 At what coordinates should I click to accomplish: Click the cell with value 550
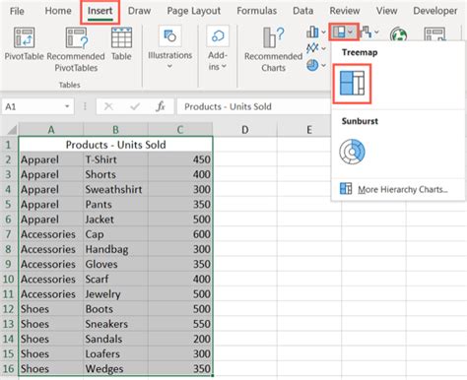click(180, 324)
